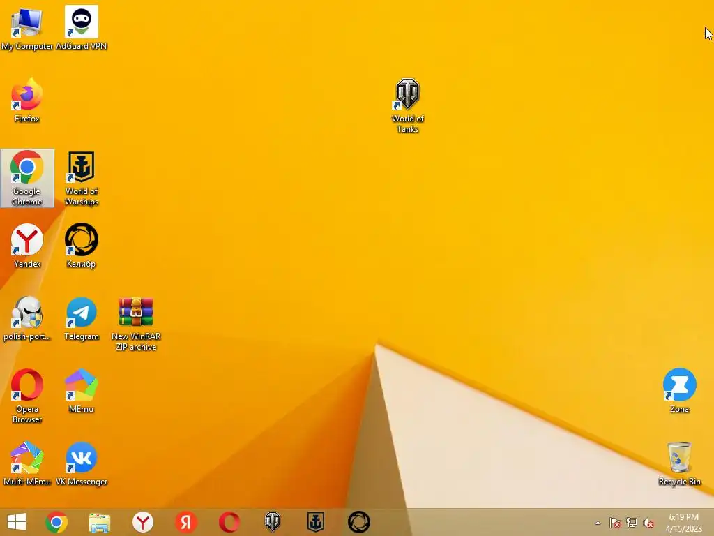Screen dimensions: 714x536
Task: Open the network status tray icon
Action: pyautogui.click(x=632, y=523)
